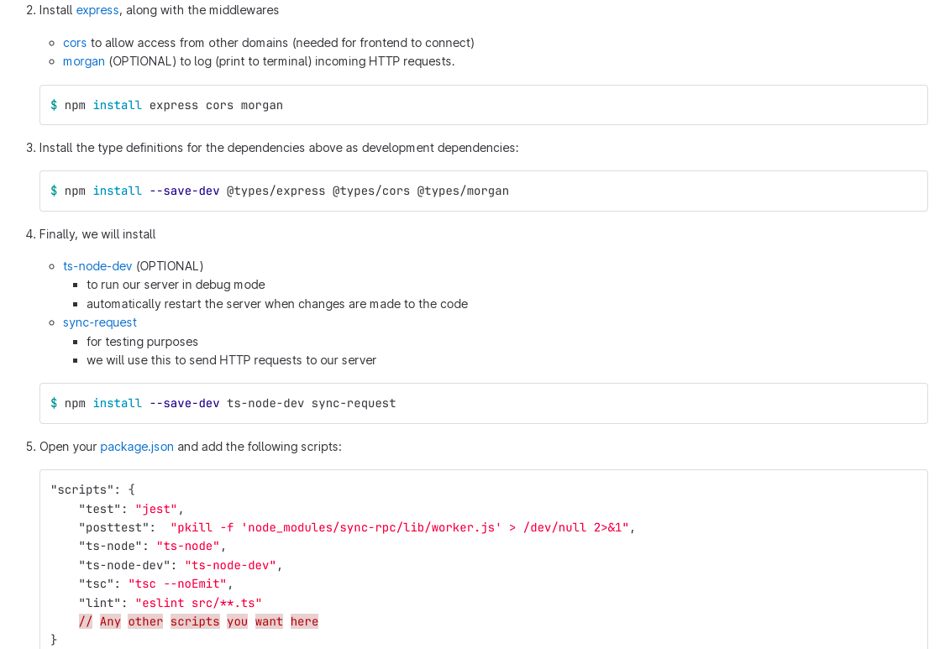Select the --save-dev flag in step 3 code block
Image resolution: width=950 pixels, height=649 pixels.
pos(184,191)
